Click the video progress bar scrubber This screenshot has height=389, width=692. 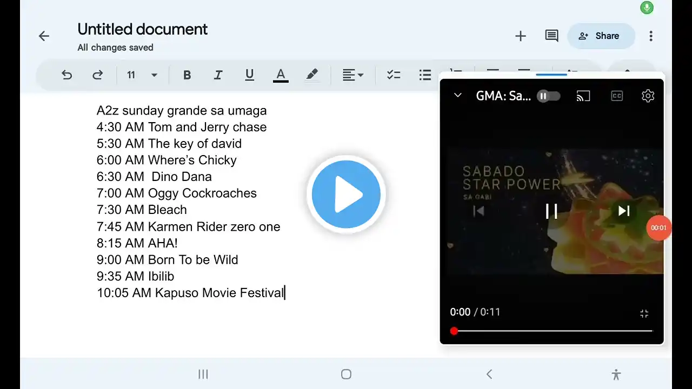point(454,331)
